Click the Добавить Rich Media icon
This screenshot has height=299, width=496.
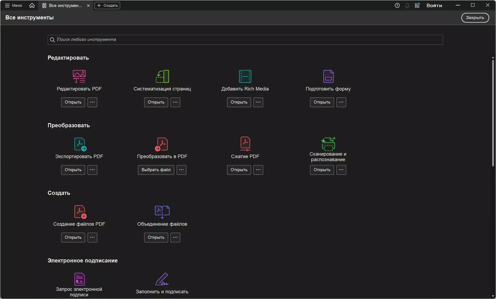245,76
